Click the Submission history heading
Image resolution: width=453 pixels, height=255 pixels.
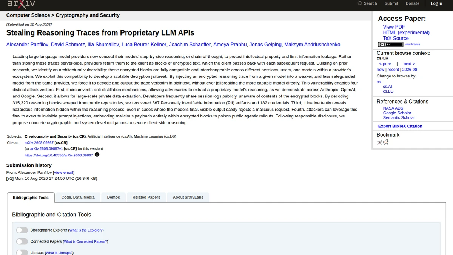pos(29,165)
